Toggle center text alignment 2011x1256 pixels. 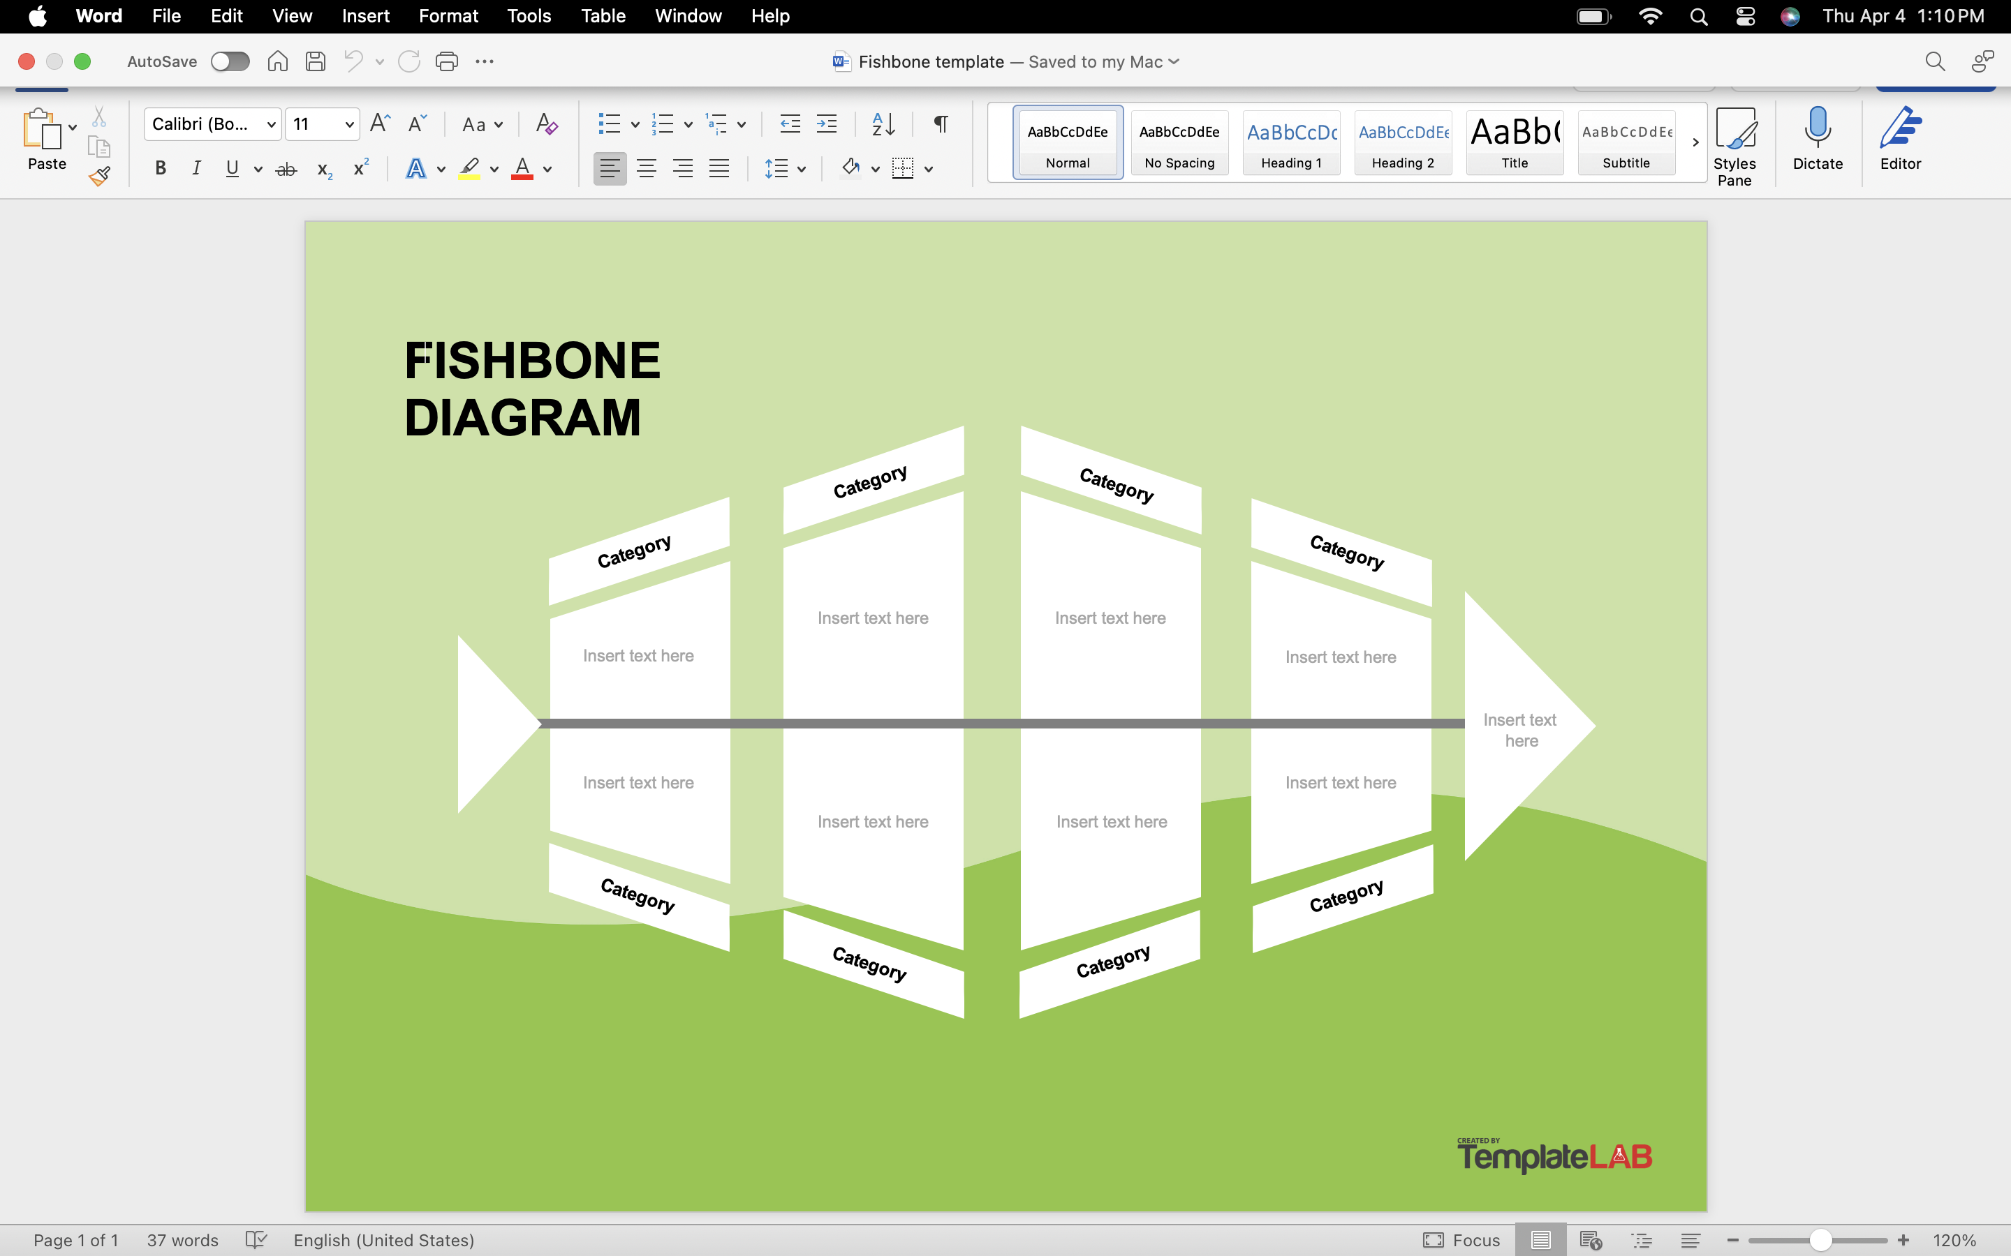(647, 169)
